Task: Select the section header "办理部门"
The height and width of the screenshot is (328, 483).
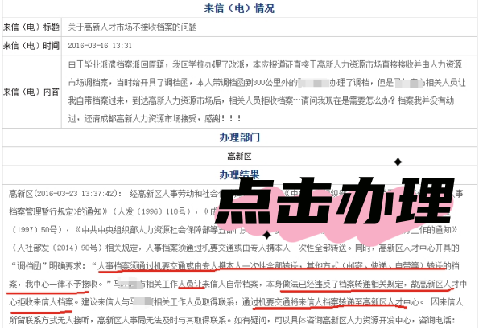Action: point(239,137)
